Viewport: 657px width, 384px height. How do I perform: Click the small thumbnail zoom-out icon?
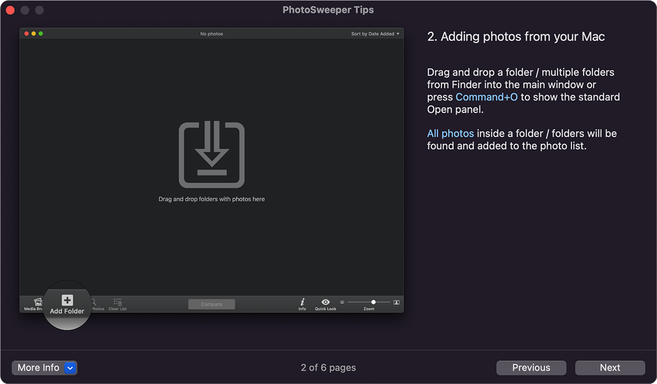(x=342, y=302)
